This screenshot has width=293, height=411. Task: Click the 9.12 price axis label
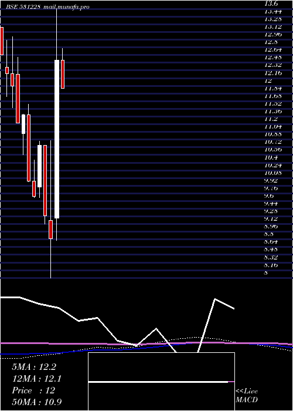click(271, 219)
